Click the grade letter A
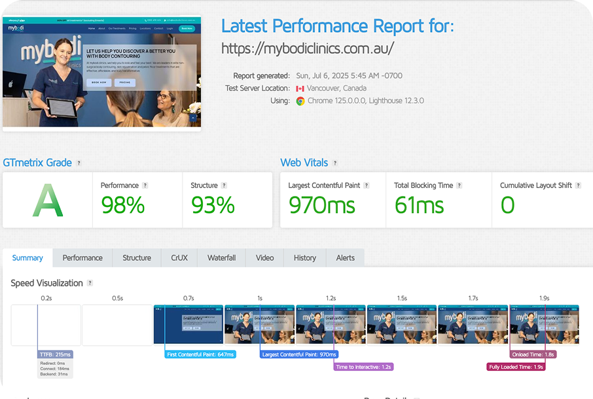This screenshot has width=593, height=399. [x=48, y=200]
